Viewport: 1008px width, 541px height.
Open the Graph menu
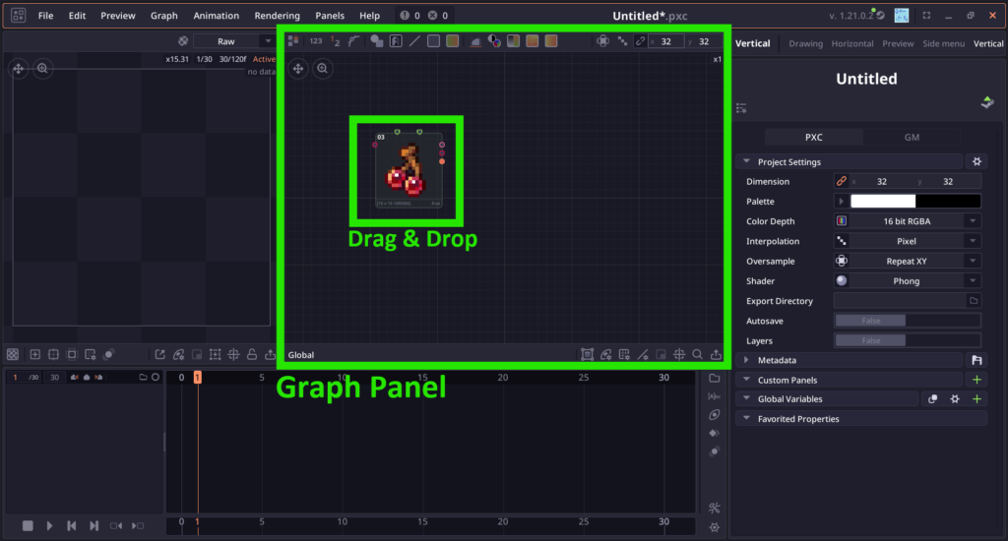(x=164, y=16)
